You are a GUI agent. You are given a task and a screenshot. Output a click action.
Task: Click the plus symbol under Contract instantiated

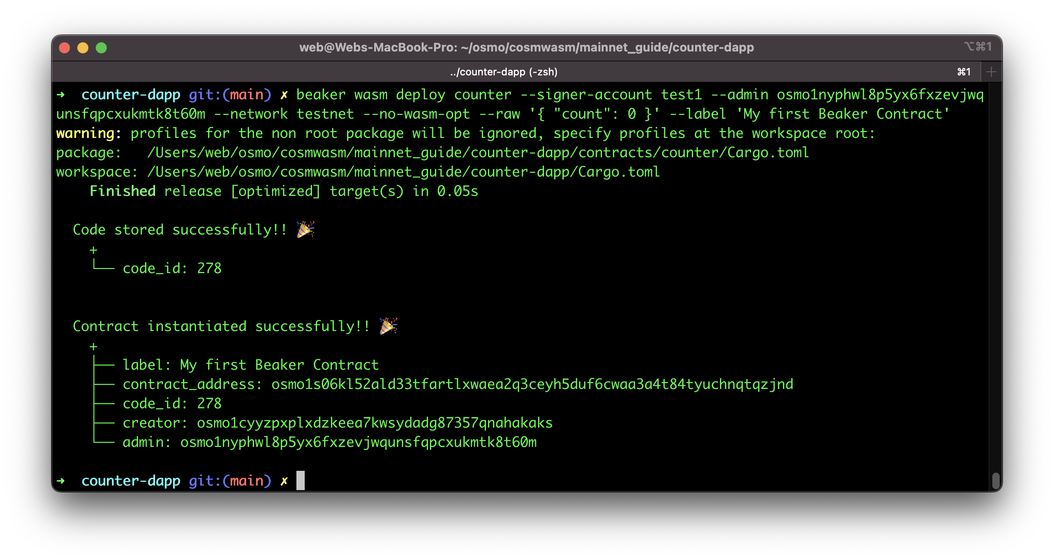(x=93, y=347)
